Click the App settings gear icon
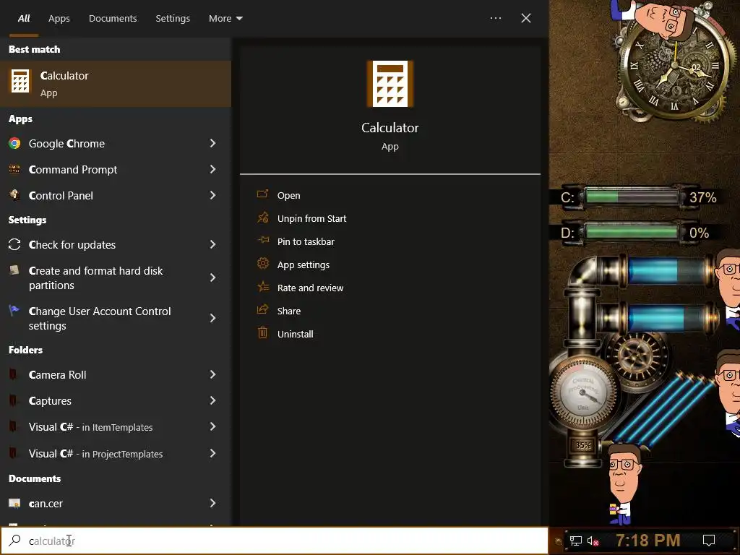The width and height of the screenshot is (740, 555). point(263,264)
